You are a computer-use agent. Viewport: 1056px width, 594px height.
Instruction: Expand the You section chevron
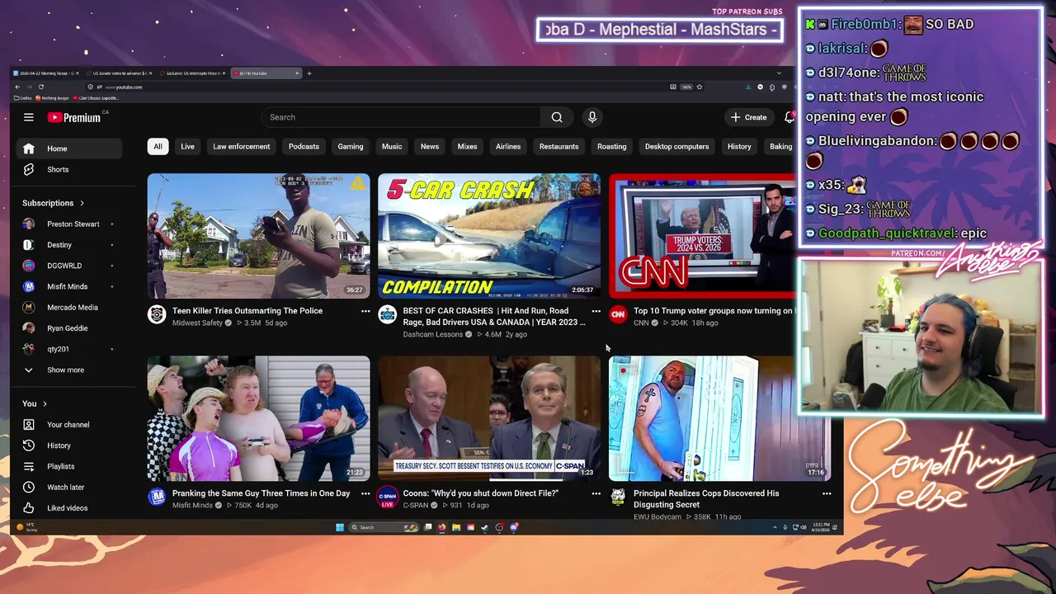(45, 403)
